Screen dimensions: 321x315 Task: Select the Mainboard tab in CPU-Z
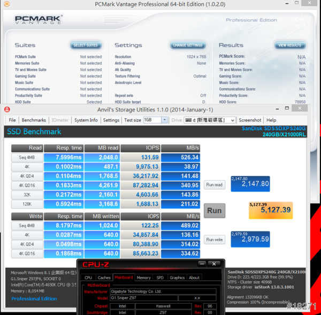[x=124, y=277]
